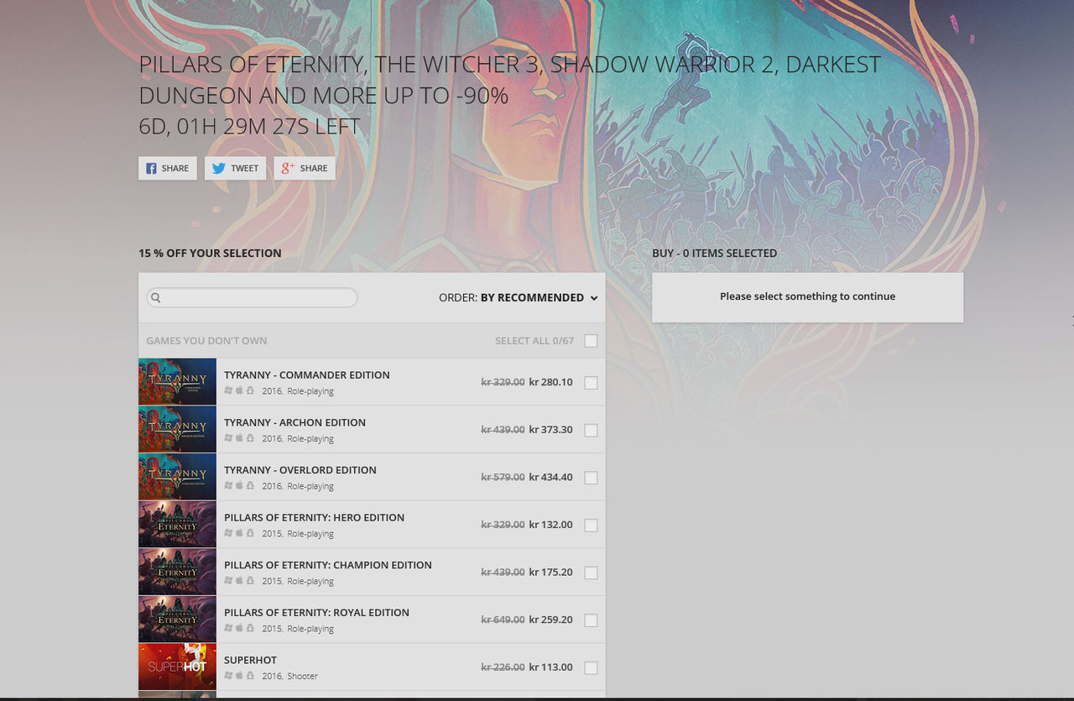
Task: Click the discounted price kr 373.30
Action: [x=550, y=429]
